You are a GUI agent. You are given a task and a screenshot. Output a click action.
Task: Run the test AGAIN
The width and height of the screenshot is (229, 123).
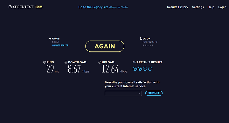[105, 46]
